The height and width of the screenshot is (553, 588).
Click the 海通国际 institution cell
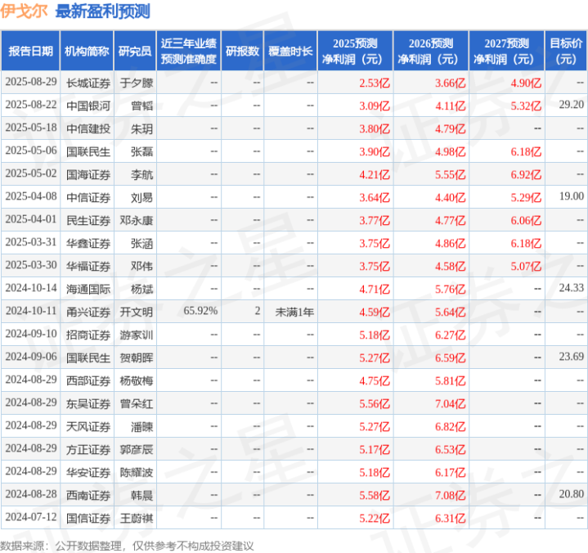click(88, 290)
